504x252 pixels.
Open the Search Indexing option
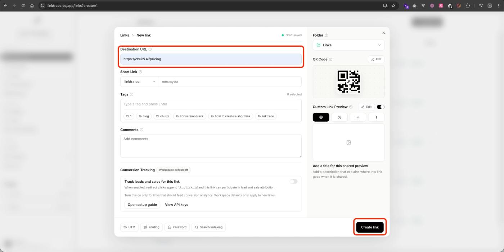point(208,227)
